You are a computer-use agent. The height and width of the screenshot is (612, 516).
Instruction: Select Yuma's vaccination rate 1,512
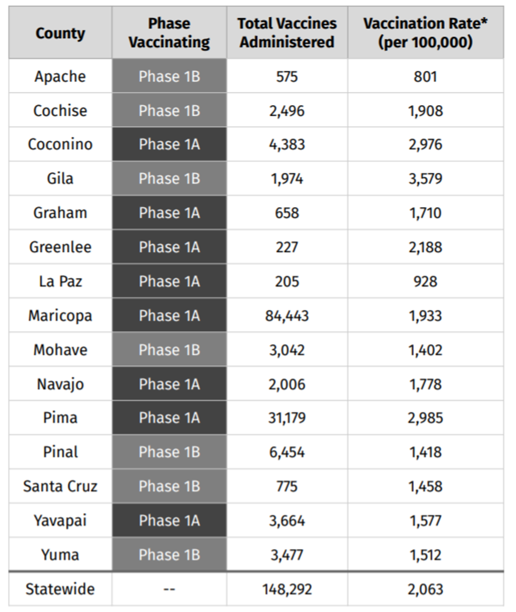coord(425,555)
